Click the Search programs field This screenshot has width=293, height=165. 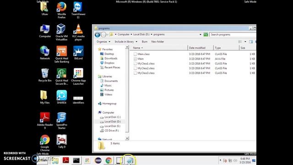pyautogui.click(x=233, y=35)
